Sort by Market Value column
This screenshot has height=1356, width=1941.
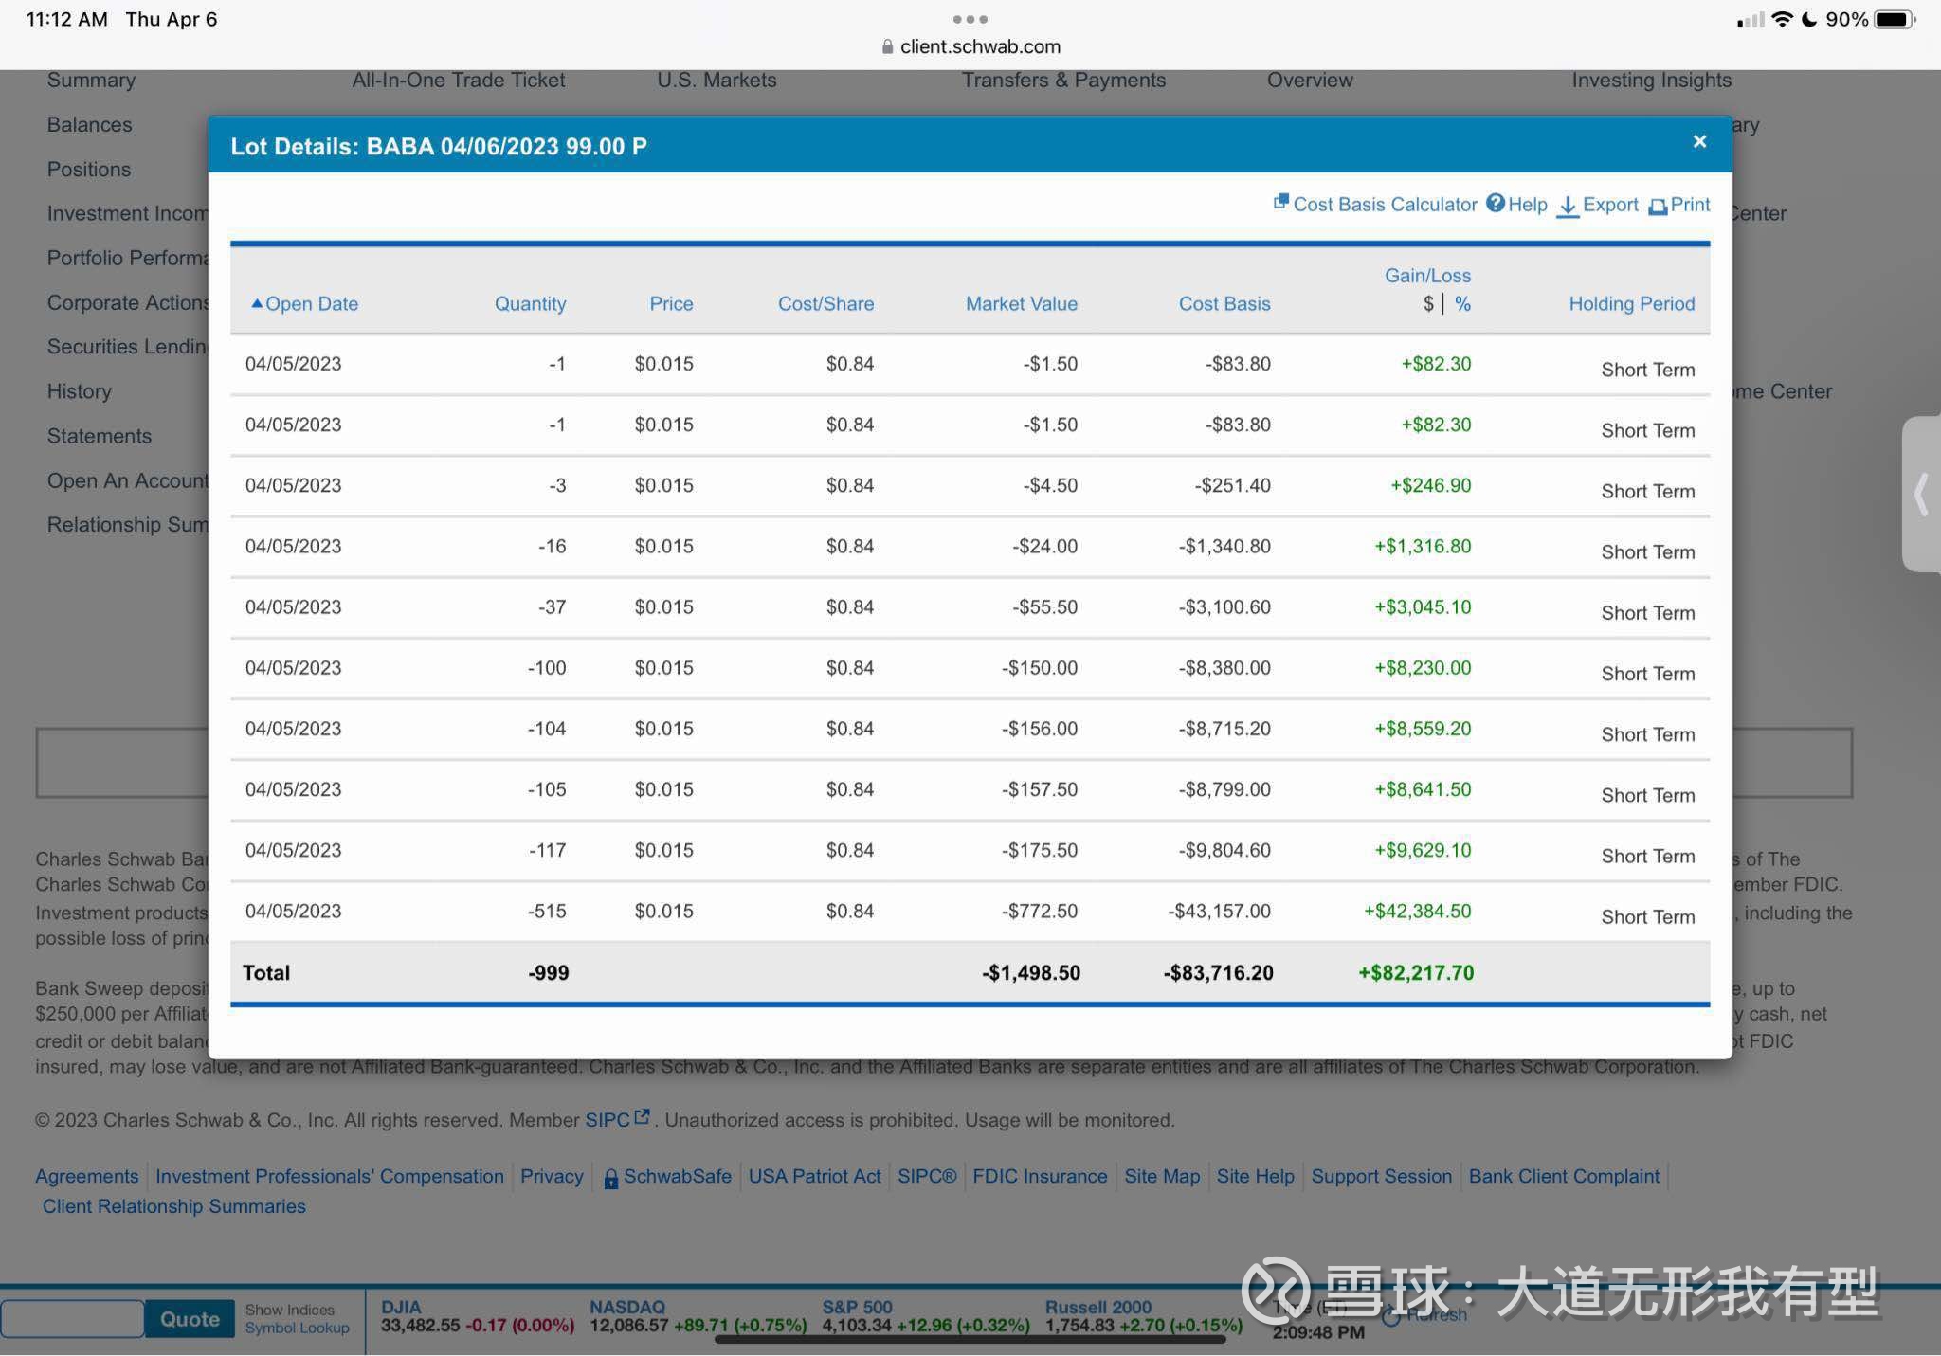coord(1021,303)
